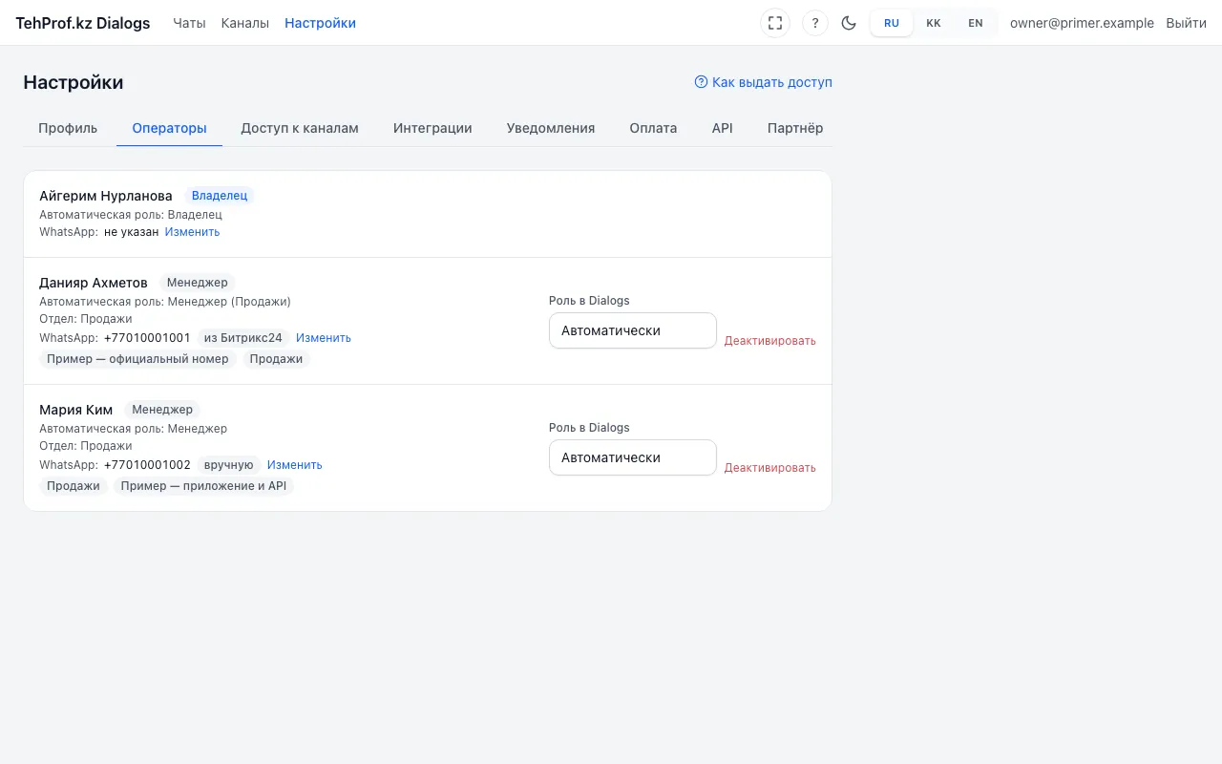Open the Каналы section
This screenshot has height=764, width=1222.
click(x=245, y=23)
